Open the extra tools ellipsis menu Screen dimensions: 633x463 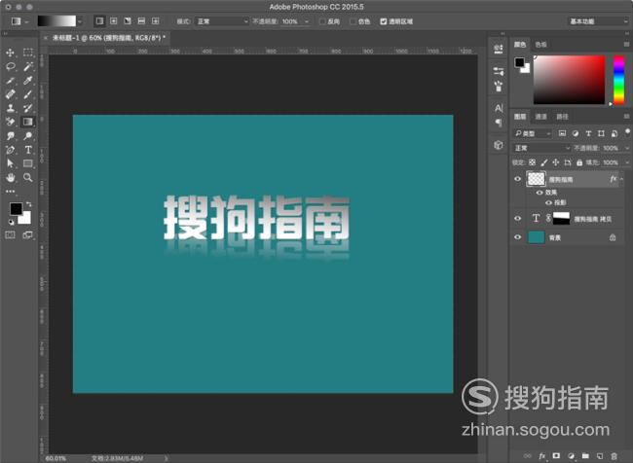click(10, 192)
